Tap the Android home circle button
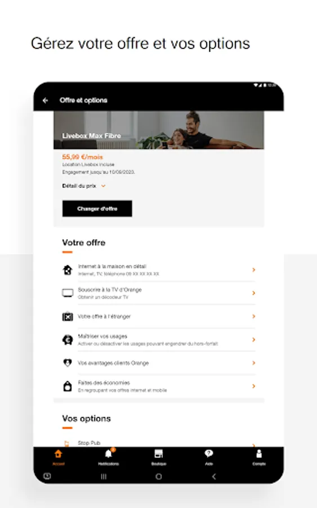This screenshot has width=317, height=508. (x=159, y=476)
